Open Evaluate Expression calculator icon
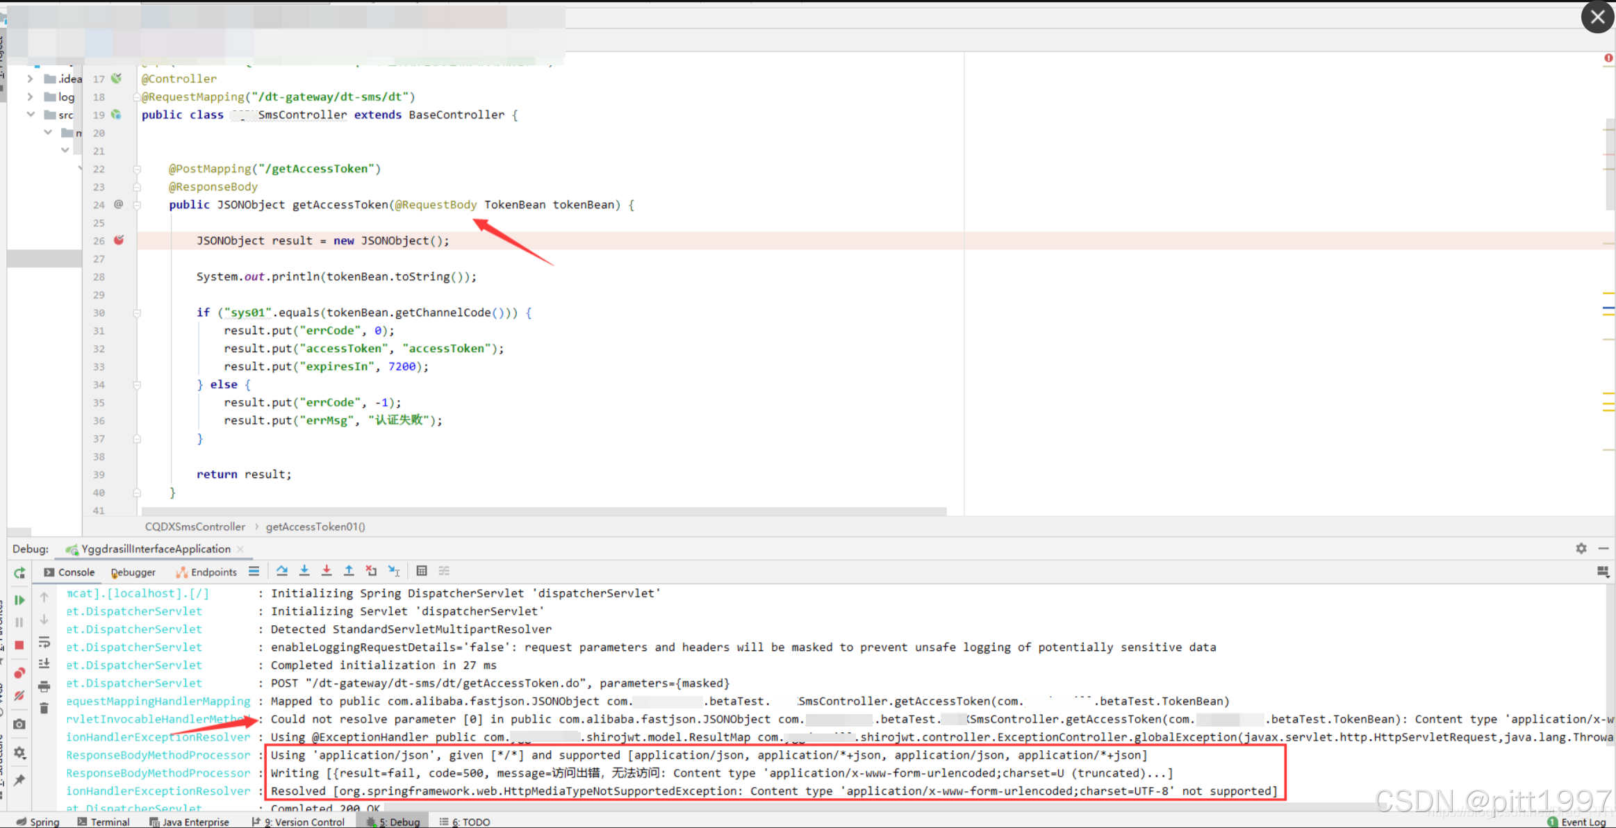 [x=422, y=571]
